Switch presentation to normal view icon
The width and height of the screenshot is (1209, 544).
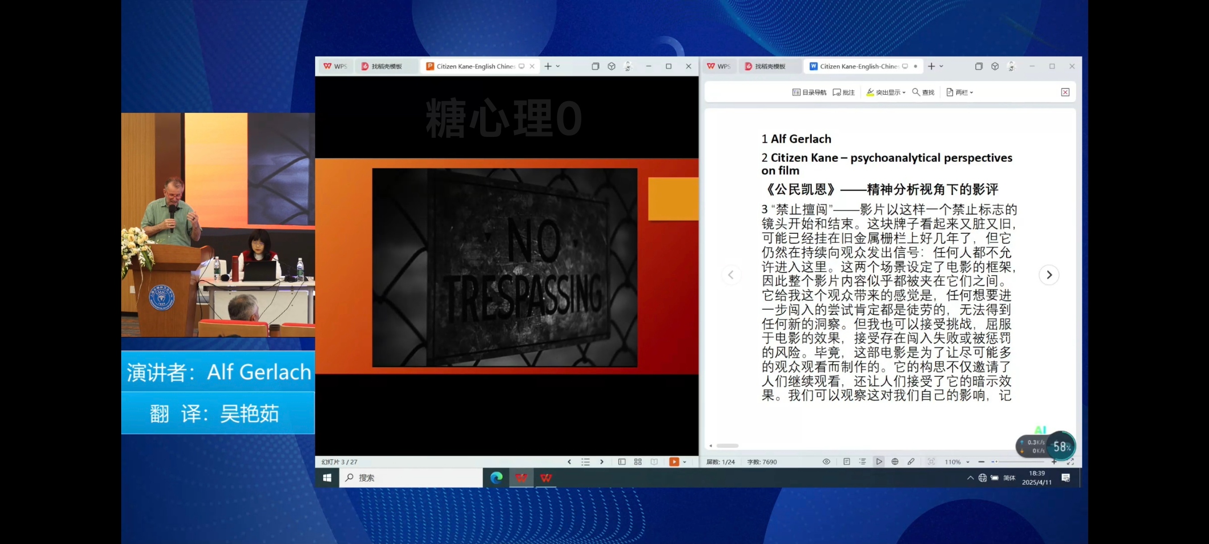[x=622, y=462]
